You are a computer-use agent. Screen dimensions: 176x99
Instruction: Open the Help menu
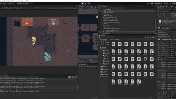click(27, 1)
